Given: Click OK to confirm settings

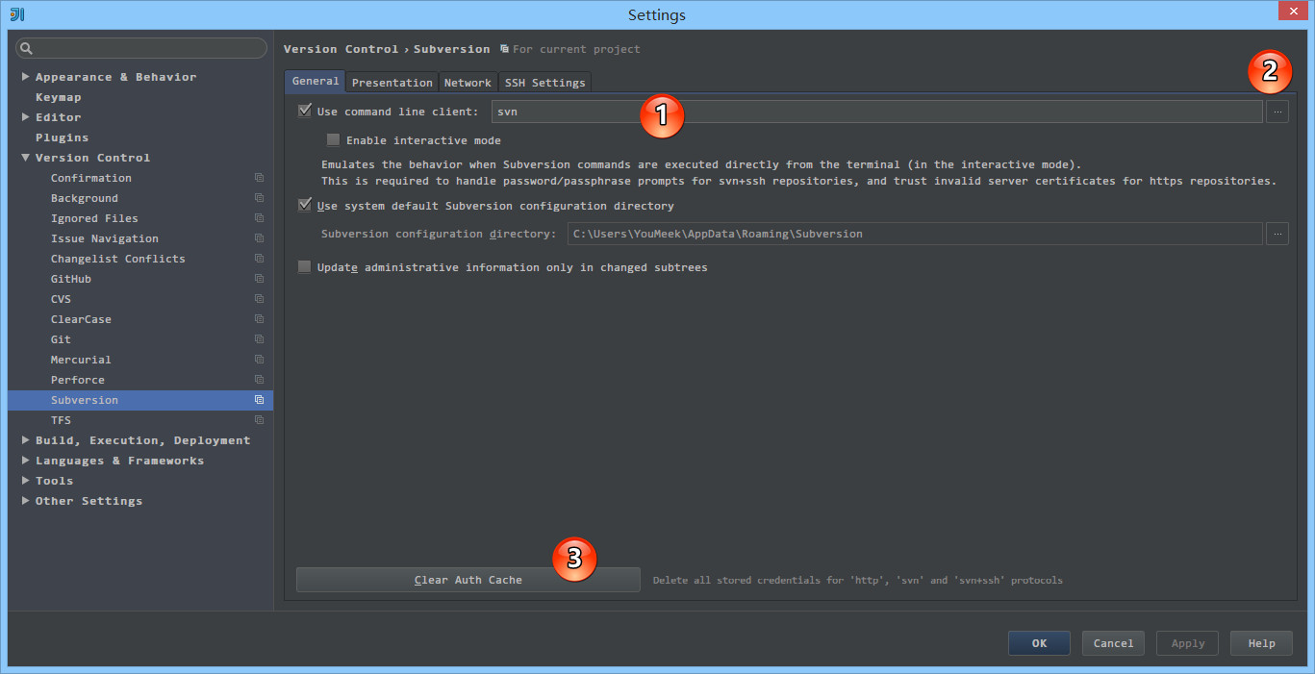Looking at the screenshot, I should coord(1039,643).
